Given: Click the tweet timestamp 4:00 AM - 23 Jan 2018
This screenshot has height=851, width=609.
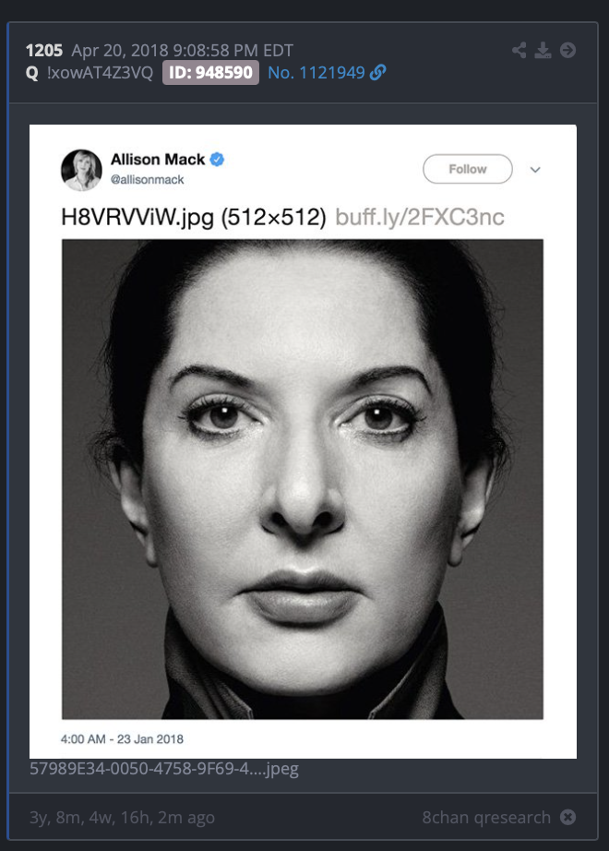Looking at the screenshot, I should point(122,739).
